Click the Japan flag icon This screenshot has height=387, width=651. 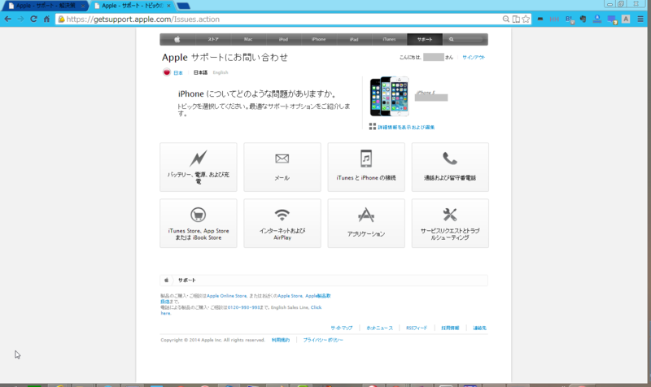click(x=167, y=72)
